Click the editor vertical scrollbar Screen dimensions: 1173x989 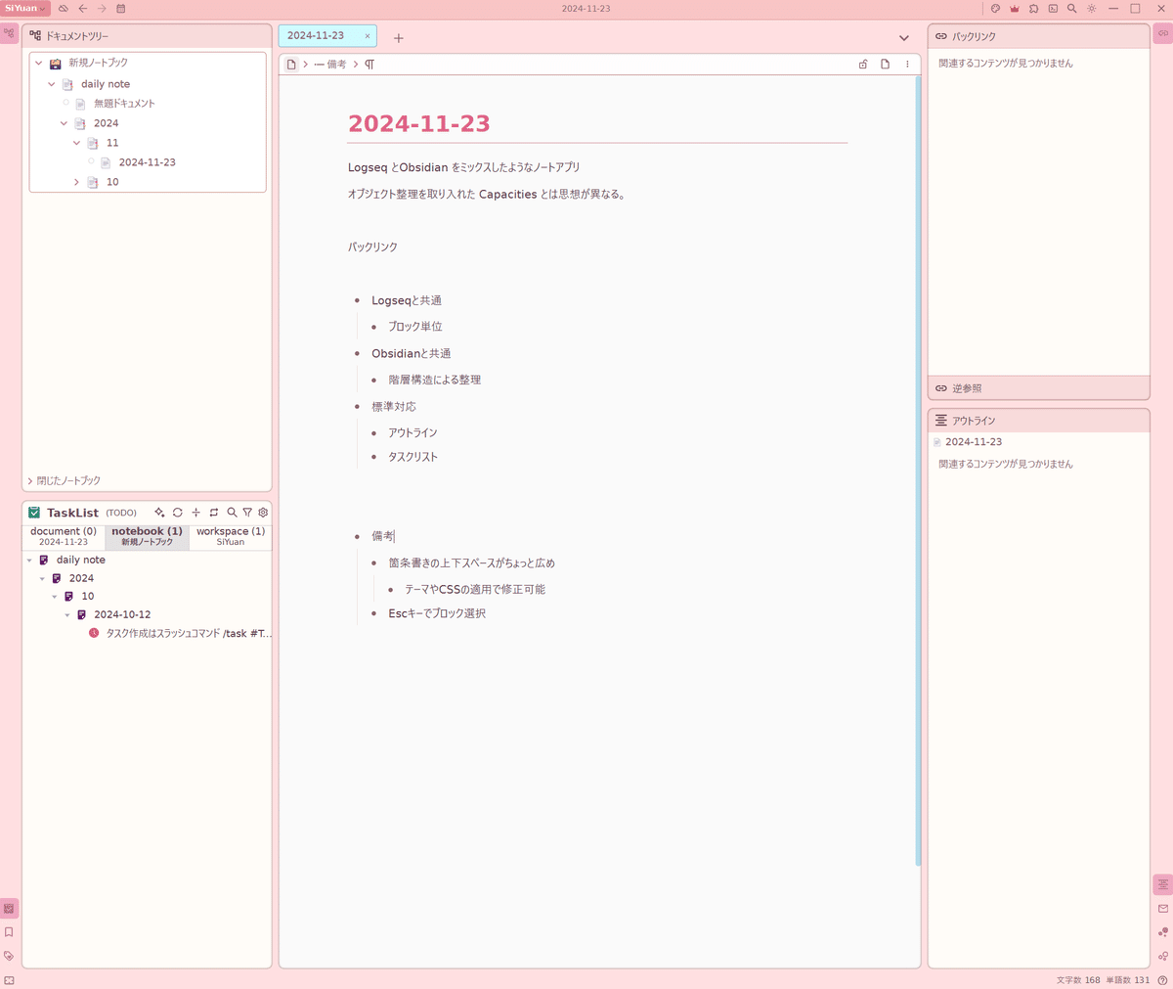(918, 470)
